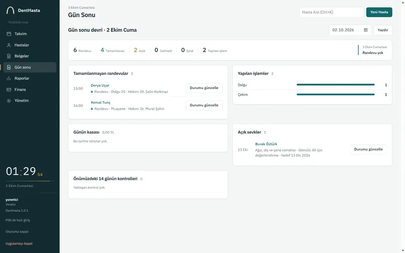The width and height of the screenshot is (405, 253).
Task: Click the Yazdır print button
Action: click(x=383, y=30)
